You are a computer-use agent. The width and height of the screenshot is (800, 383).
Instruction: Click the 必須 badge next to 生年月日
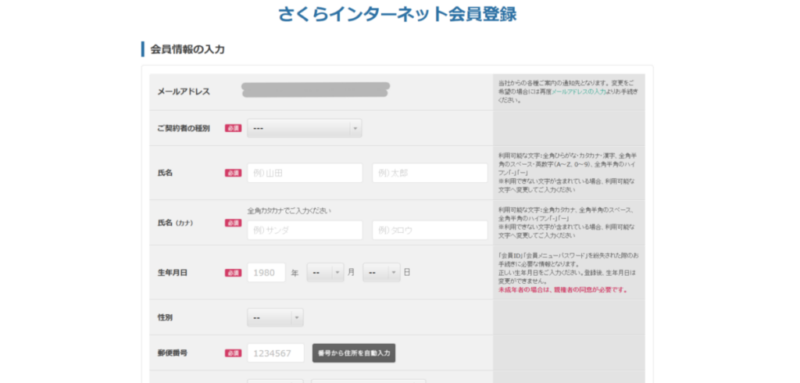(233, 273)
